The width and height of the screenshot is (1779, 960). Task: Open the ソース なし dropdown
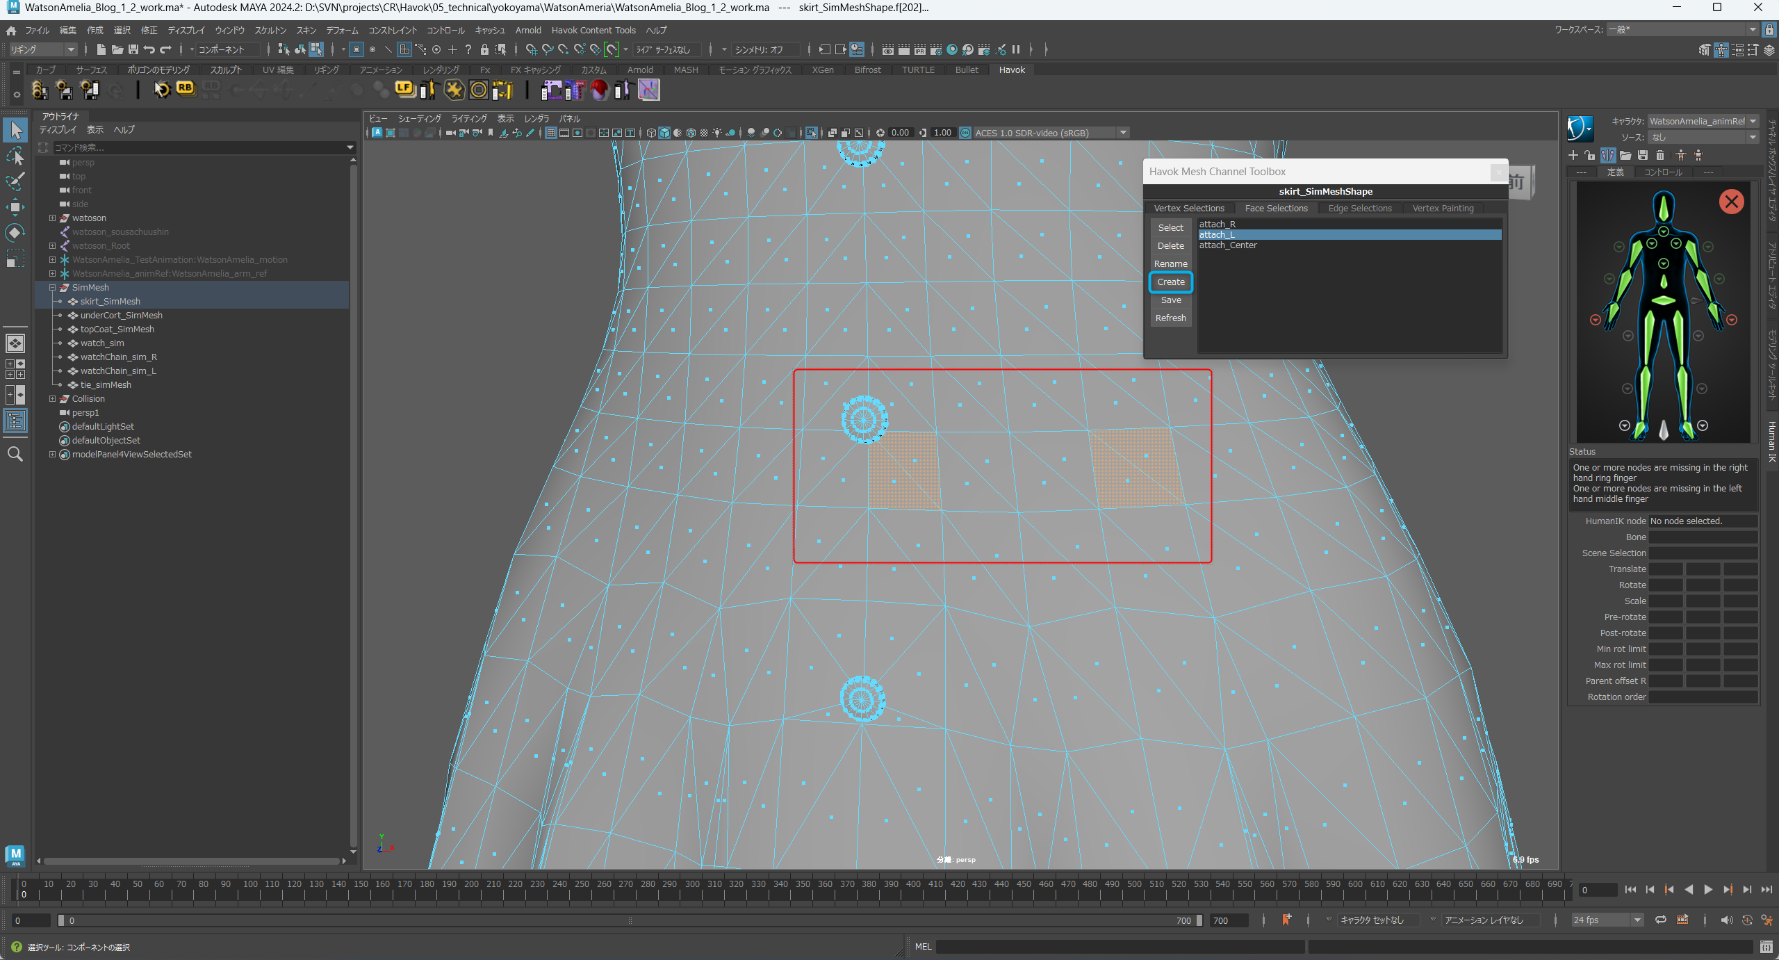[1703, 138]
